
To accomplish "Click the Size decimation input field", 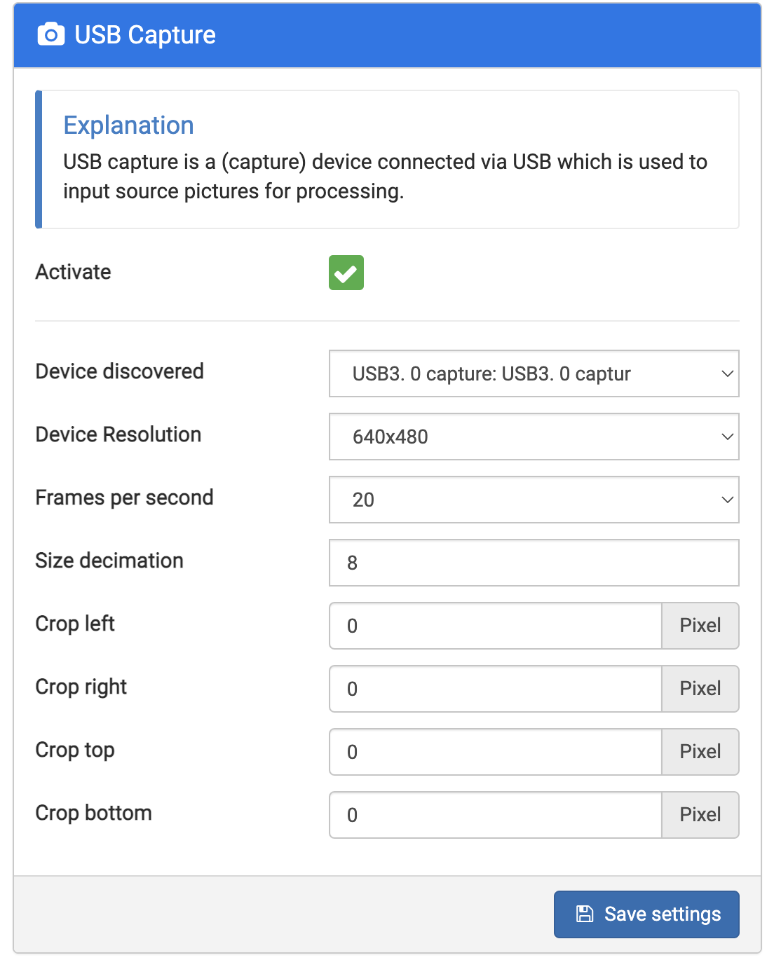I will [x=534, y=563].
